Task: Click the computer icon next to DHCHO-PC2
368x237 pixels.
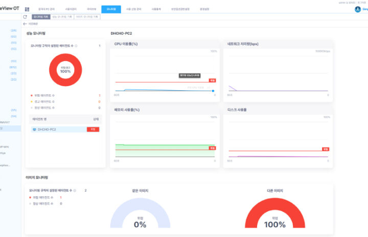Action: 35,129
